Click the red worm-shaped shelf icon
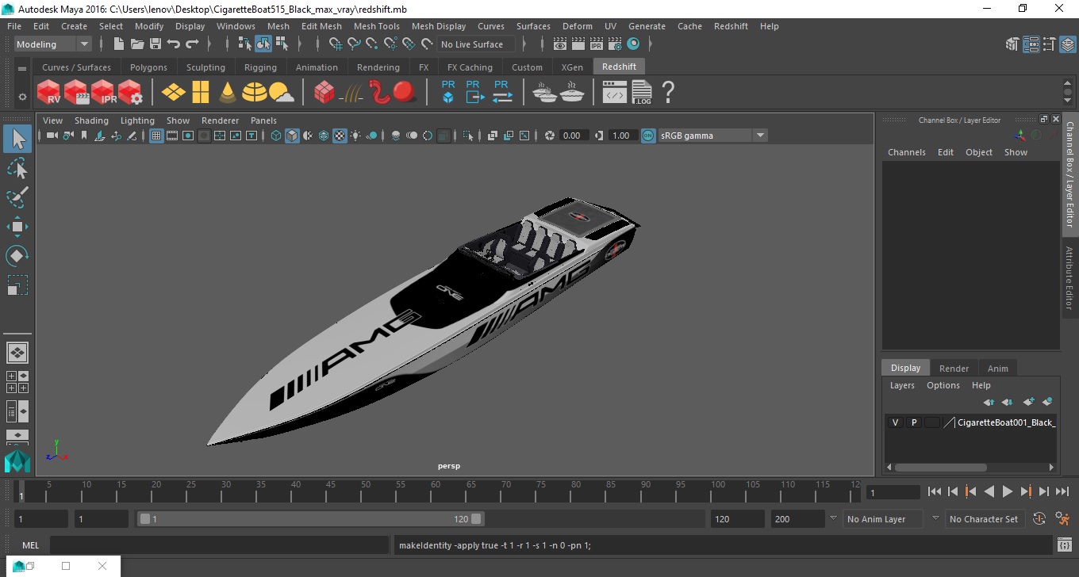Screen dimensions: 1079x577 click(x=380, y=93)
